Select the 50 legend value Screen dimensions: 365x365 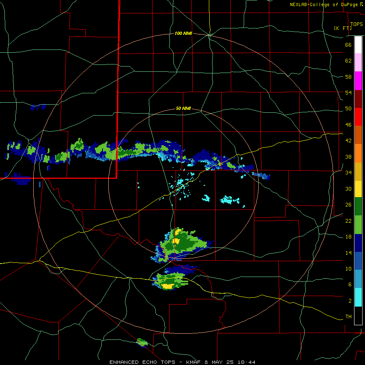(348, 109)
